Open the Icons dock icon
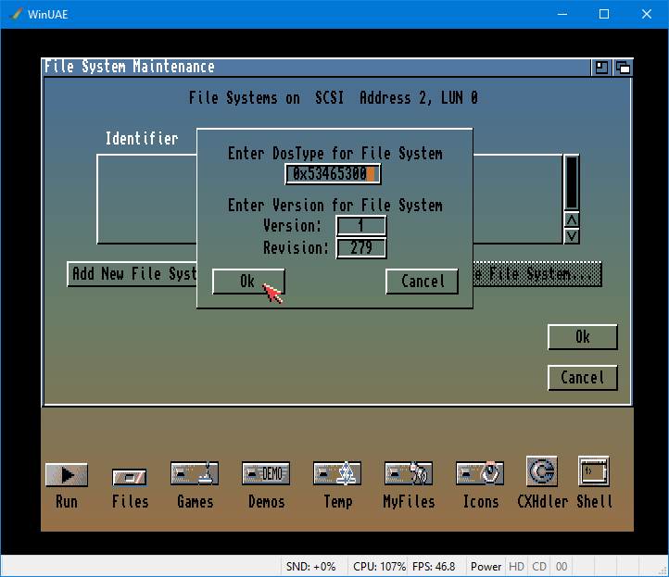The height and width of the screenshot is (577, 669). coord(480,474)
